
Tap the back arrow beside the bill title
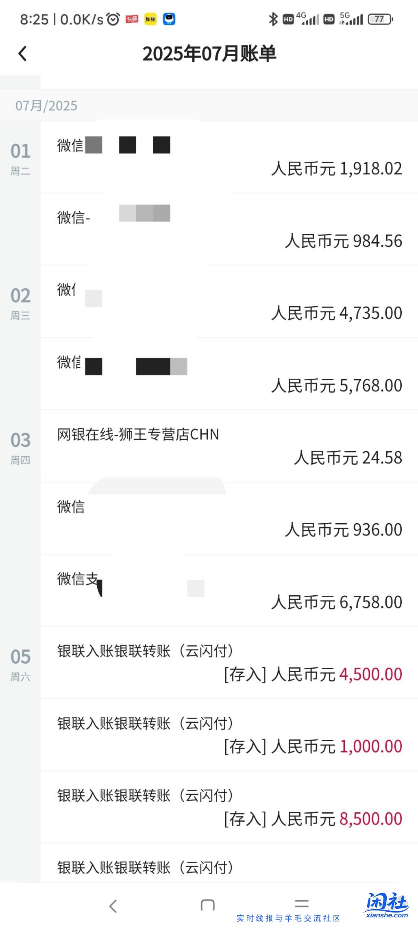click(x=23, y=54)
